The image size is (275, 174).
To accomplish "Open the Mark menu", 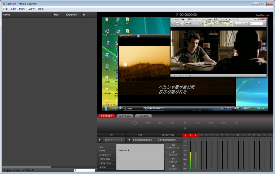I will [x=22, y=9].
